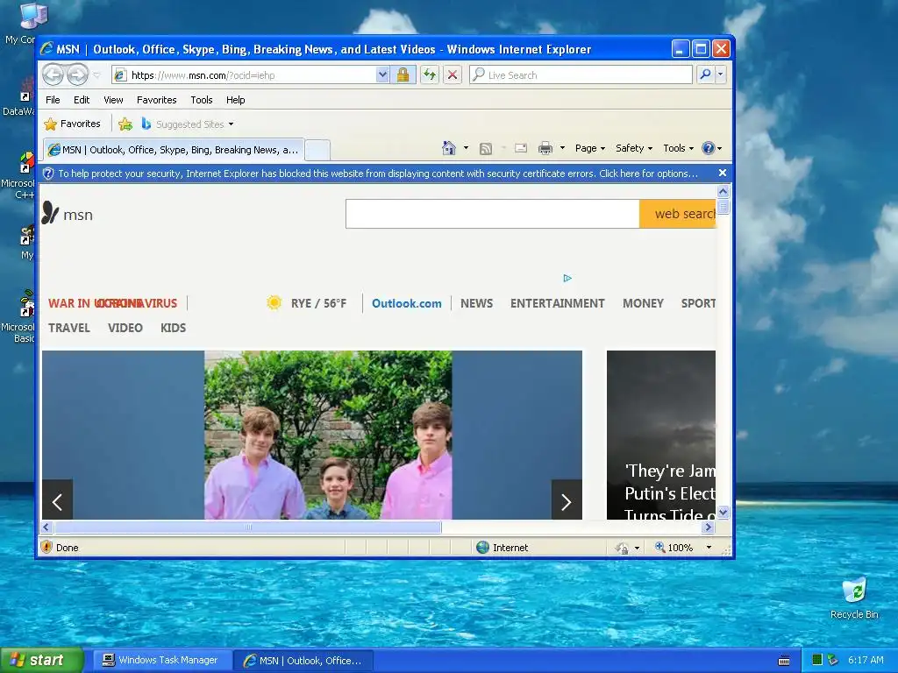Click the security lock icon in address bar
This screenshot has height=673, width=898.
click(x=403, y=75)
